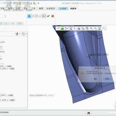This screenshot has height=116, width=116.
Task: Click the status message mentioning PART_SURF_2
Action: (x=42, y=95)
